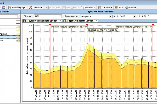The image size is (157, 104).
Task: Click the x-axis date label 05.01.2017
Action: pos(116,95)
